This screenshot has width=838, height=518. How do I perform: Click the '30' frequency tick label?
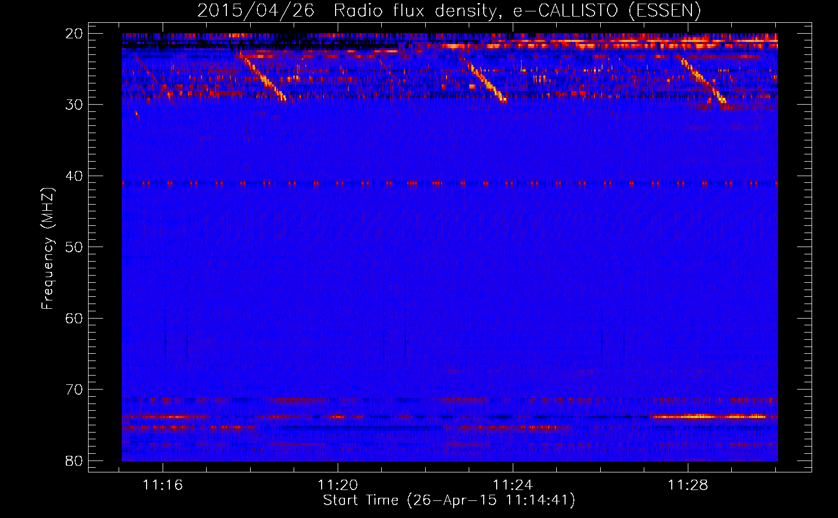(74, 105)
